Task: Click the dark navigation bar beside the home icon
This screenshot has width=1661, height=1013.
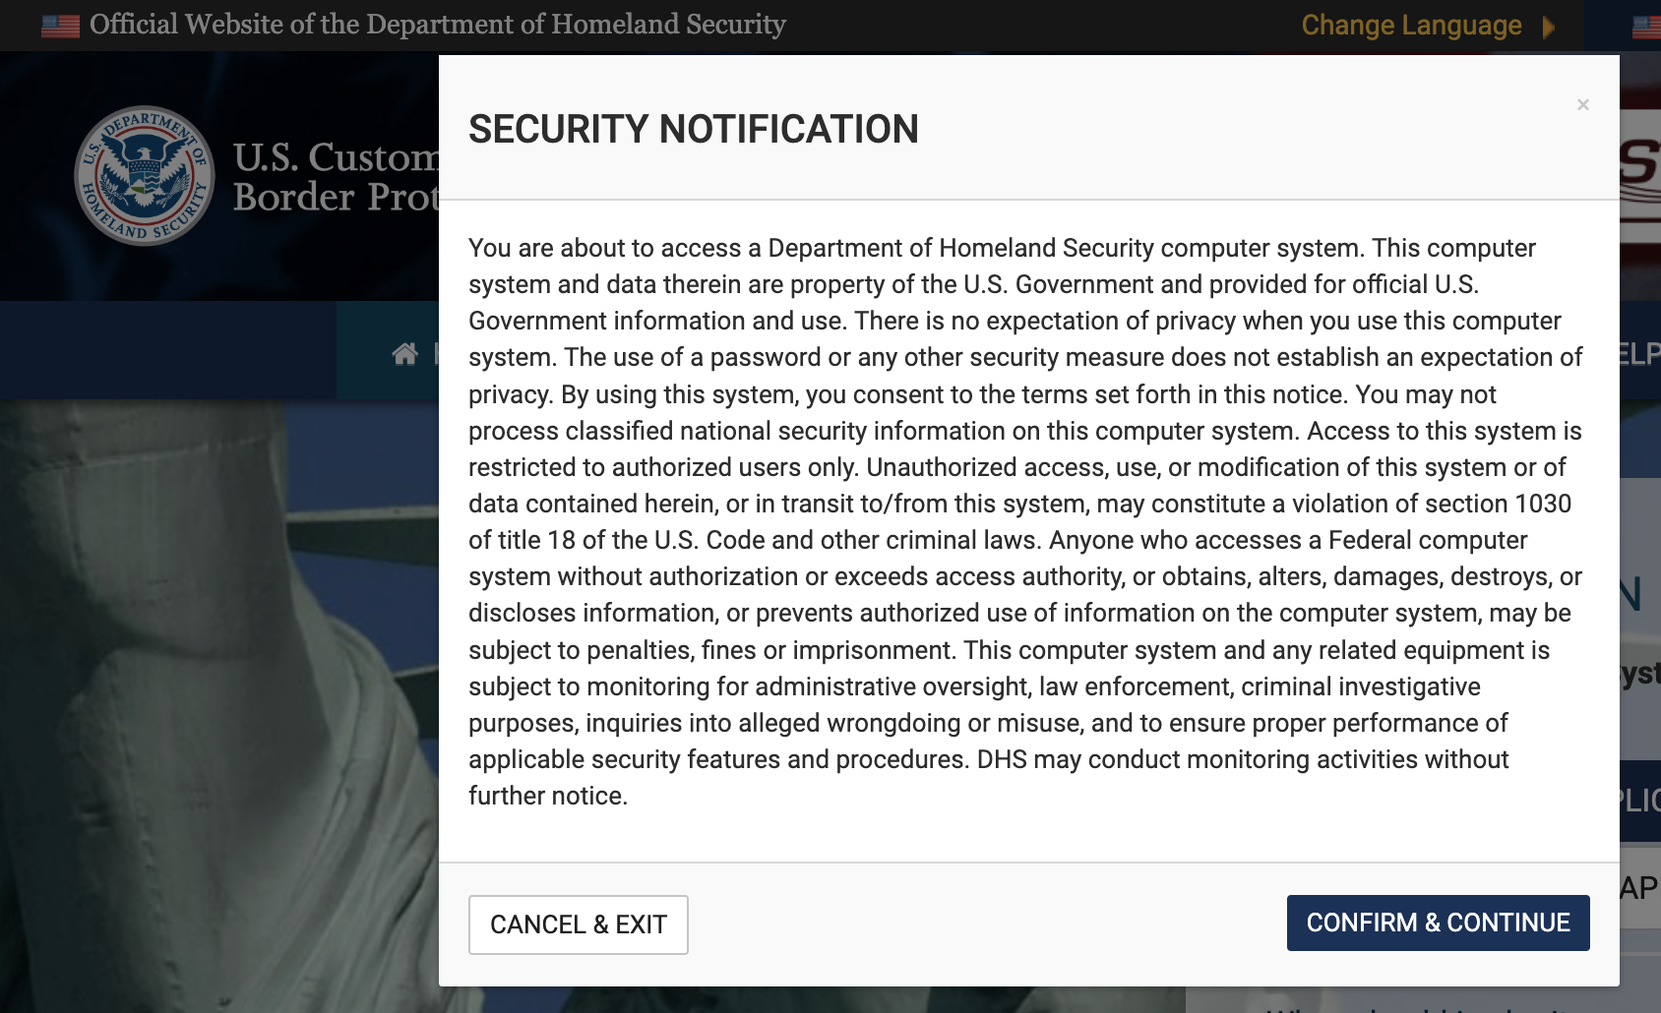Action: (x=168, y=350)
